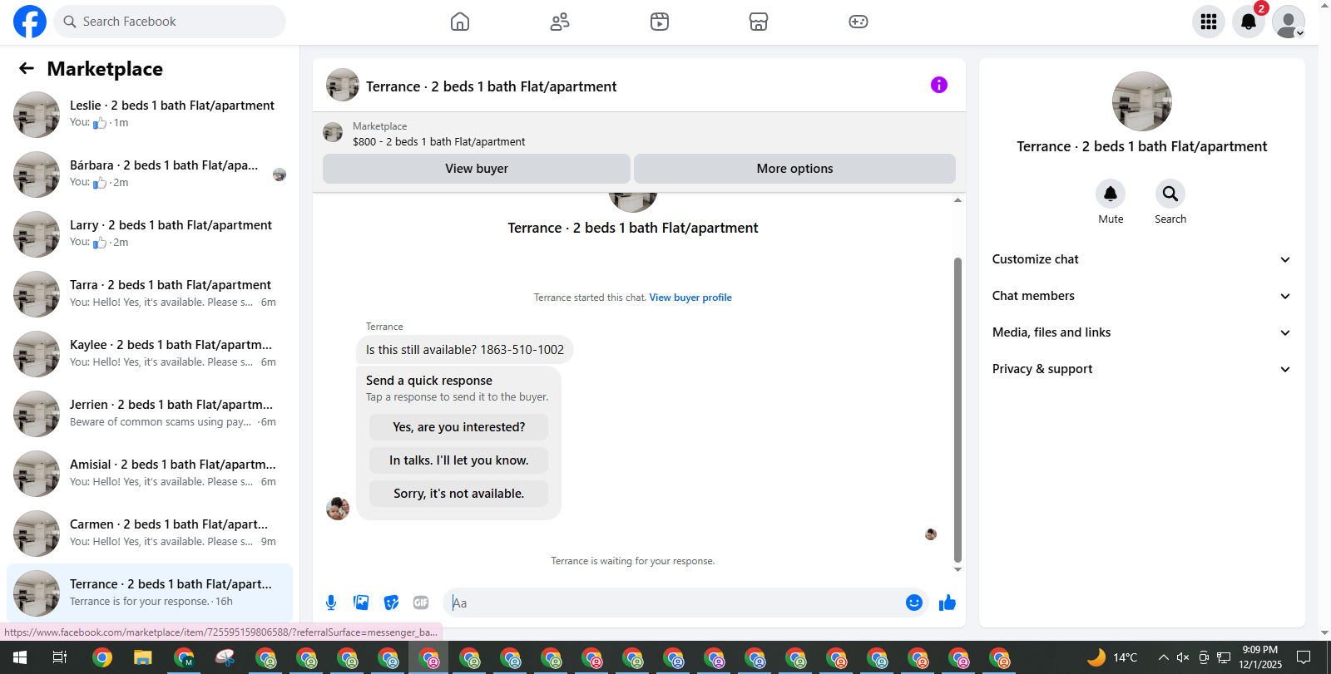Open File Explorer from the taskbar
The height and width of the screenshot is (674, 1331).
coord(143,657)
